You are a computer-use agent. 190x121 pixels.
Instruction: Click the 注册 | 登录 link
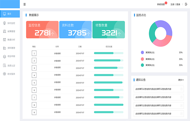pyautogui.click(x=175, y=4)
